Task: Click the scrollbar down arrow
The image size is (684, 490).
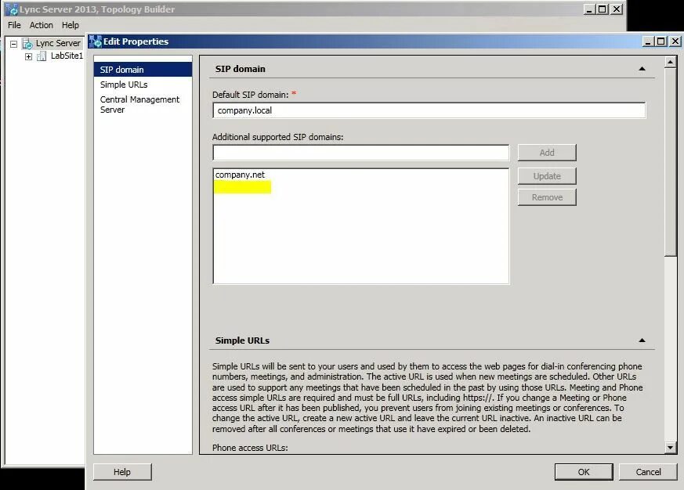Action: (x=671, y=447)
